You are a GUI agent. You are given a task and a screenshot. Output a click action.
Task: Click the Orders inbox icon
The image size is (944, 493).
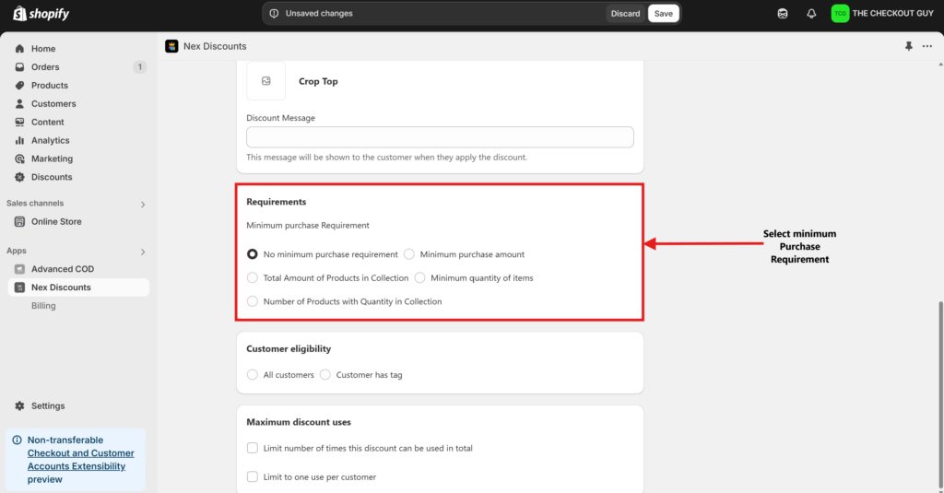point(20,67)
